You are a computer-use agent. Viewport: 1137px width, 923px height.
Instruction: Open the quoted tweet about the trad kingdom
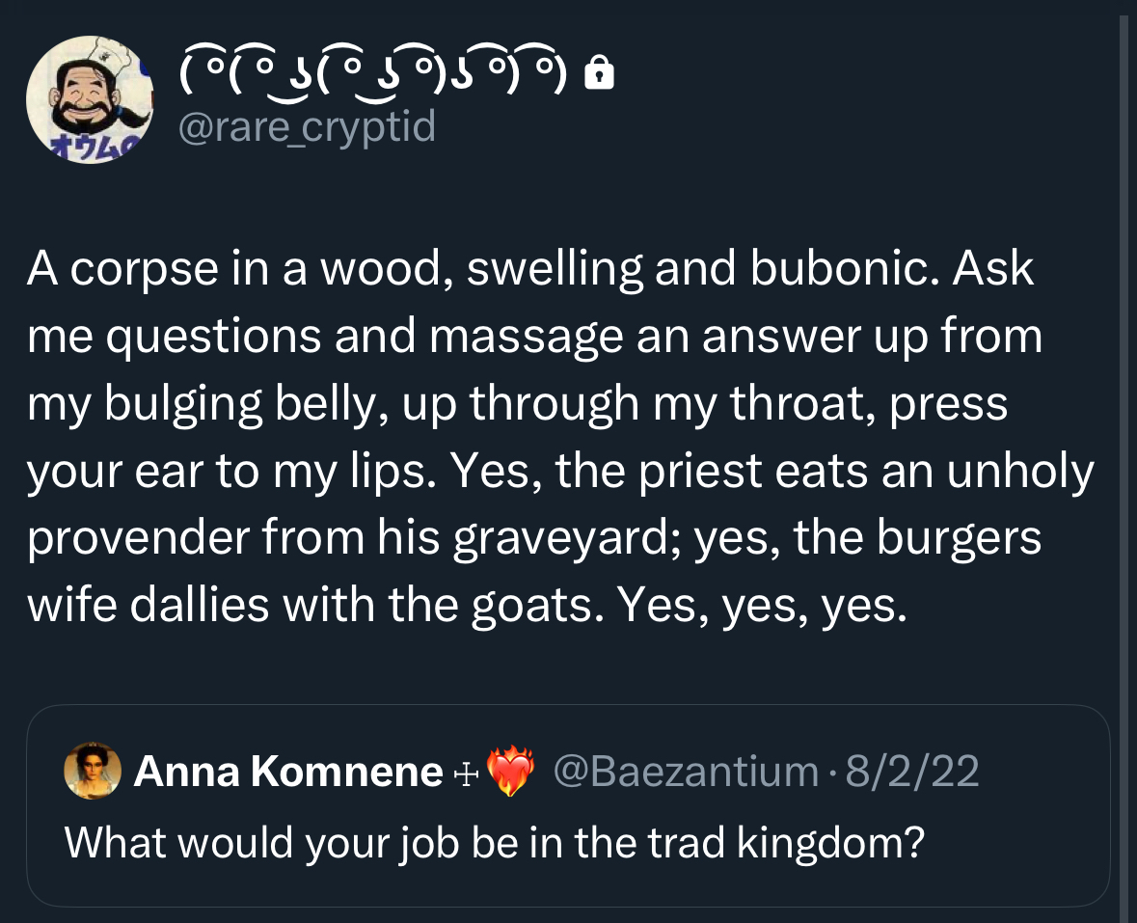[x=494, y=842]
